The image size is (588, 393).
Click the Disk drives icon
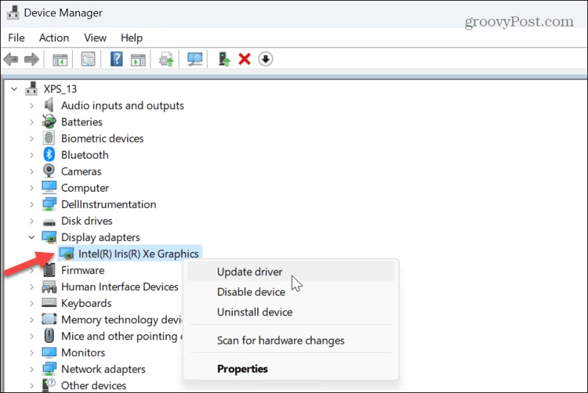click(49, 223)
